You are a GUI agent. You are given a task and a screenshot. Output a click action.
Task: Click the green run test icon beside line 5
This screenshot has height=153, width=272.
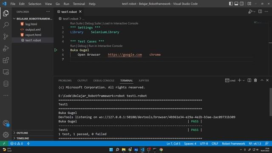[56, 50]
